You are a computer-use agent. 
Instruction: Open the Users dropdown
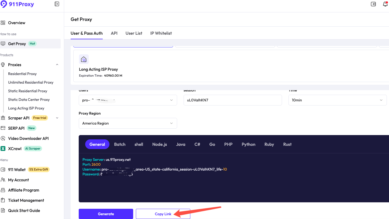pos(128,100)
